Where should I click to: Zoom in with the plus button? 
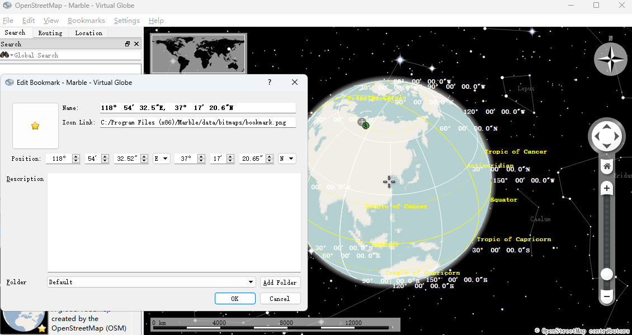pyautogui.click(x=607, y=189)
